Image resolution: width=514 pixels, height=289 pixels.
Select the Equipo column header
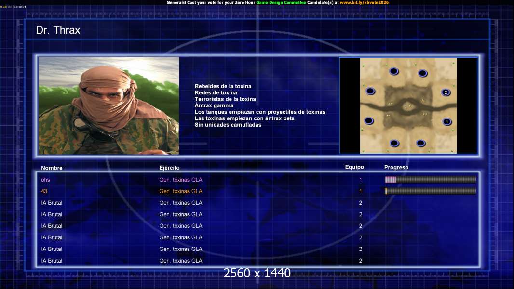[354, 167]
